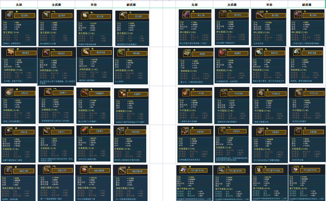Click the 忍者寿司 sushi item icon
The width and height of the screenshot is (326, 201).
pyautogui.click(x=84, y=131)
